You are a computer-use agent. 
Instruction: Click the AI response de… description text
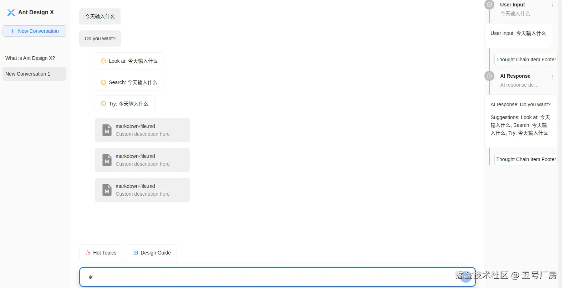[519, 85]
